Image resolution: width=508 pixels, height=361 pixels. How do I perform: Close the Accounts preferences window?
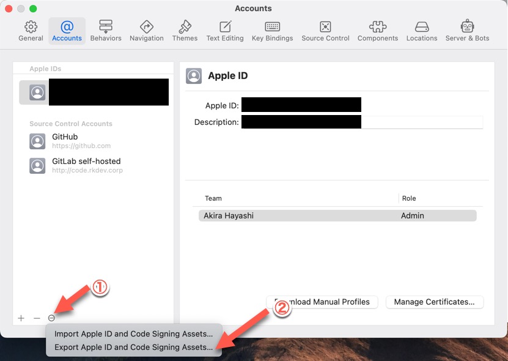[x=9, y=9]
